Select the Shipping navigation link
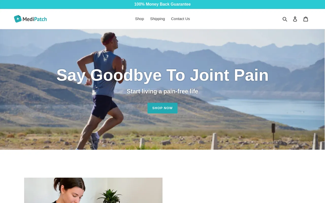Image resolution: width=325 pixels, height=203 pixels. [x=157, y=19]
